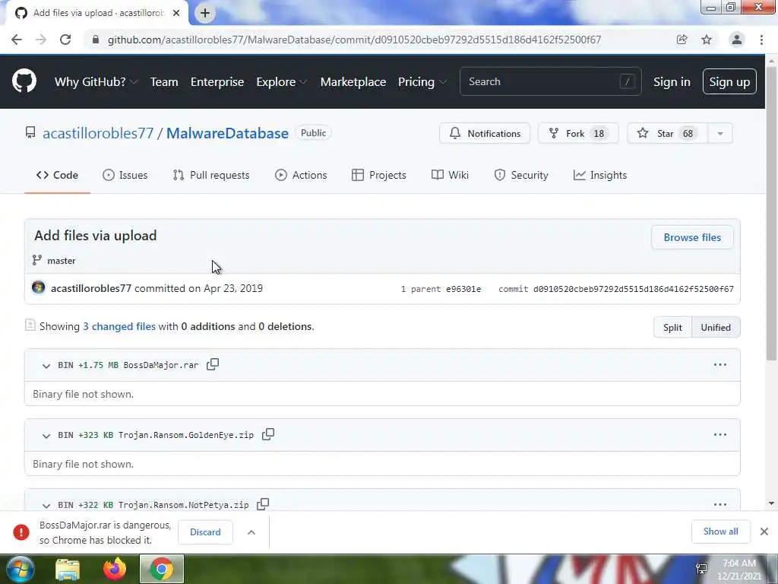Collapse the BossDaMajor.rar diff
This screenshot has height=584, width=778.
click(46, 366)
